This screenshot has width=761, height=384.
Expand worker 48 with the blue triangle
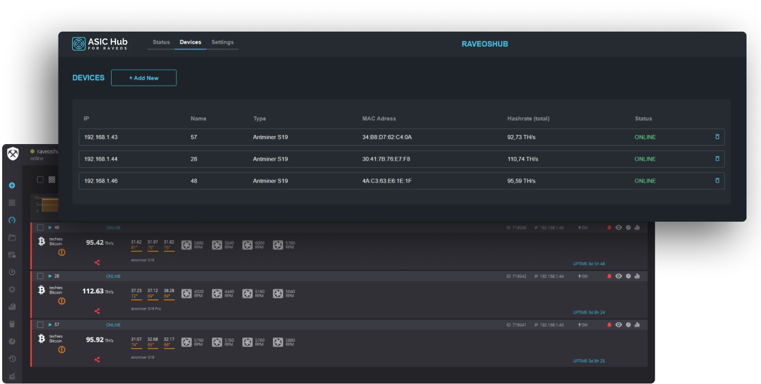point(50,228)
